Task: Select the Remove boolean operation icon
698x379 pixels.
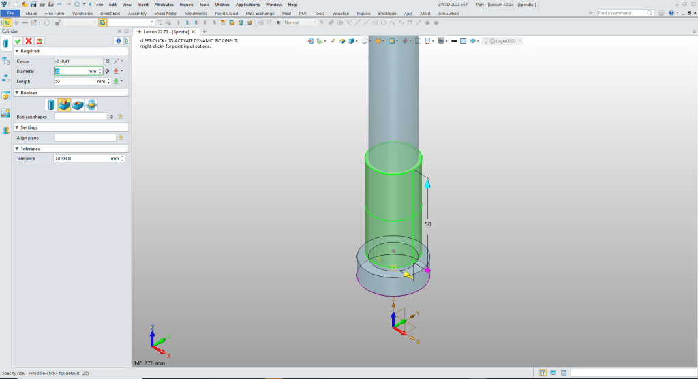Action: [78, 104]
